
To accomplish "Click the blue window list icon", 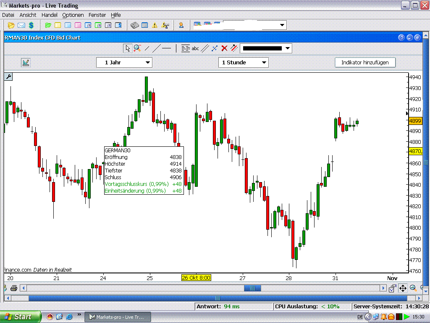I will point(68,25).
